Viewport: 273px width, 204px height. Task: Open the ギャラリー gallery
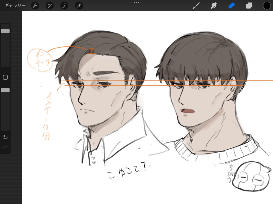[15, 5]
